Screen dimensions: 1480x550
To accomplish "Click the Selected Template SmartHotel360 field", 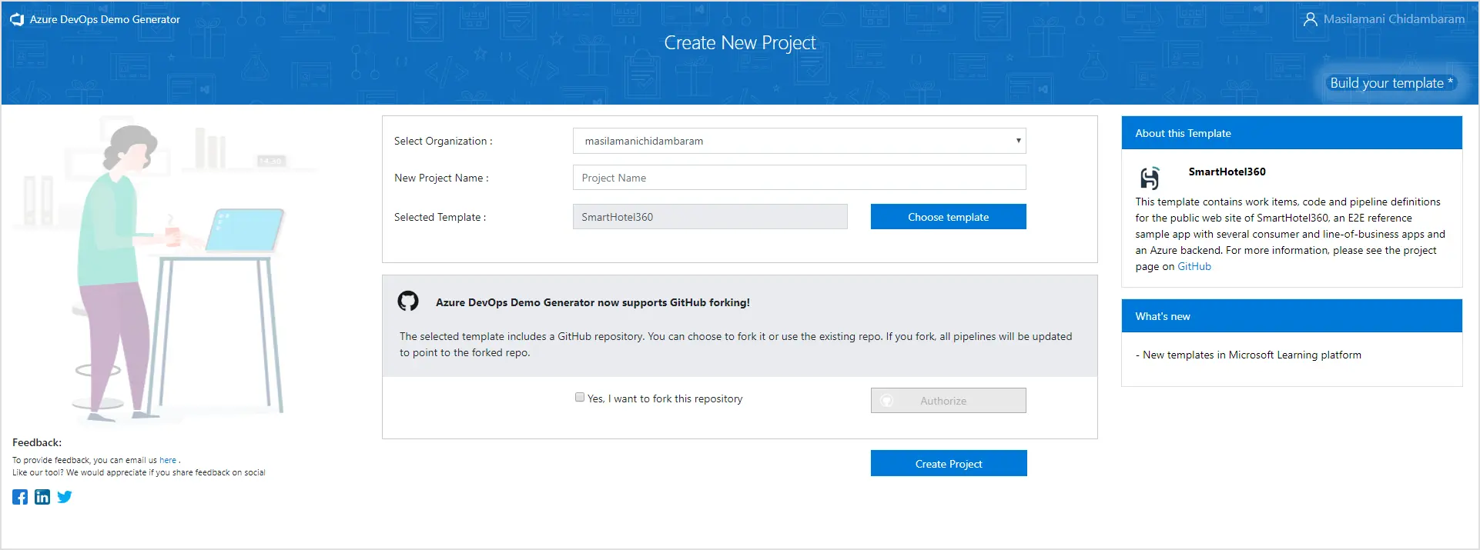I will tap(709, 217).
